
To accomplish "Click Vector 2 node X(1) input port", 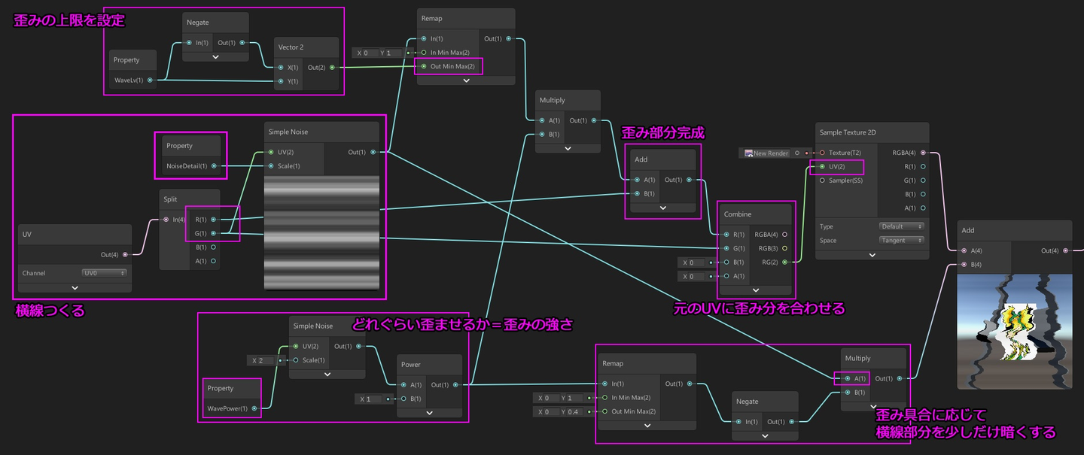I will click(281, 67).
